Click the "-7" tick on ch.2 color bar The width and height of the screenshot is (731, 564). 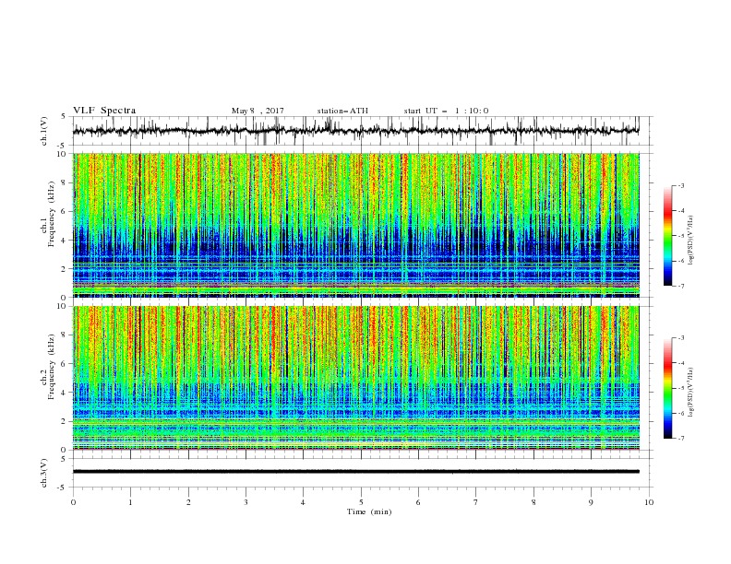pyautogui.click(x=680, y=439)
